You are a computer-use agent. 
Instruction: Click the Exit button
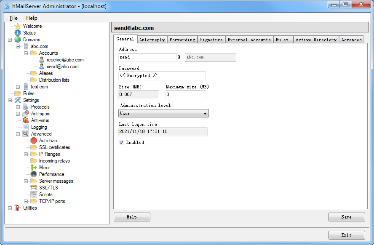point(347,235)
